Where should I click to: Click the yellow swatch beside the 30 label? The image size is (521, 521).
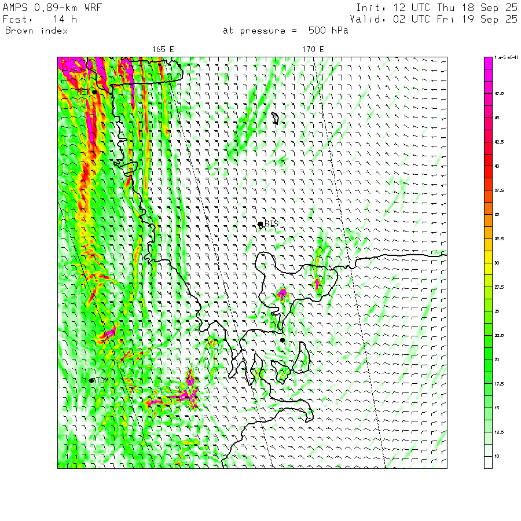coord(488,257)
